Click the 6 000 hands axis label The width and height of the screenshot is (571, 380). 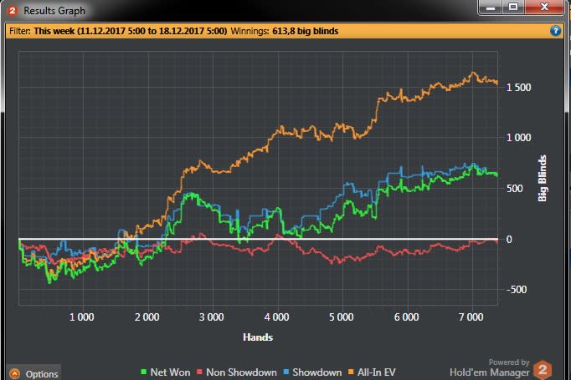point(407,317)
